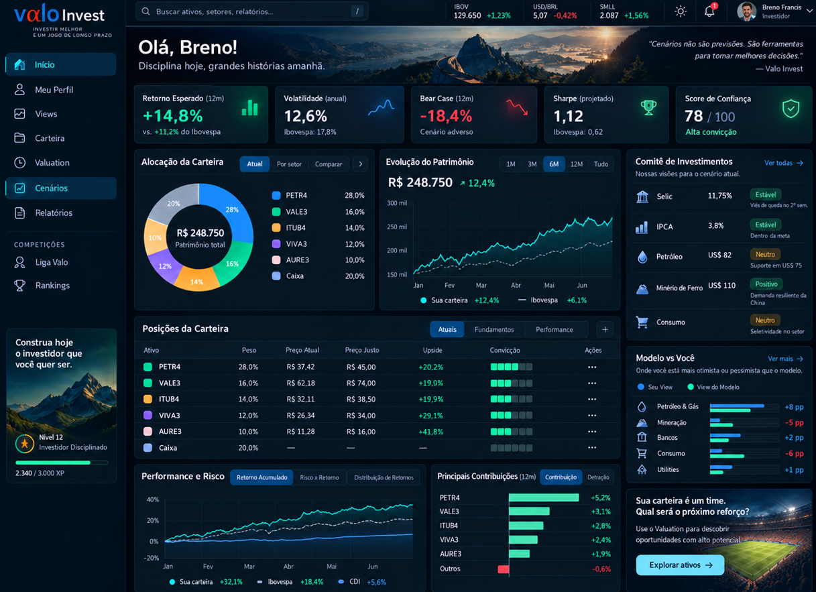Open the Fundamentos tab in Posições da Carteira
The height and width of the screenshot is (592, 816).
[x=494, y=329]
